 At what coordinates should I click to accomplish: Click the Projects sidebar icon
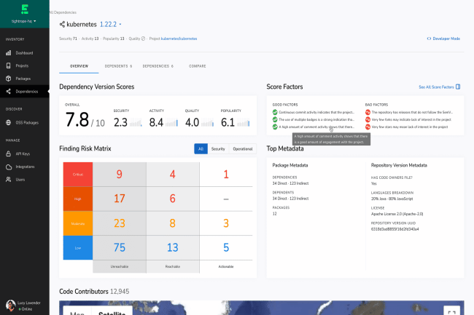(9, 65)
